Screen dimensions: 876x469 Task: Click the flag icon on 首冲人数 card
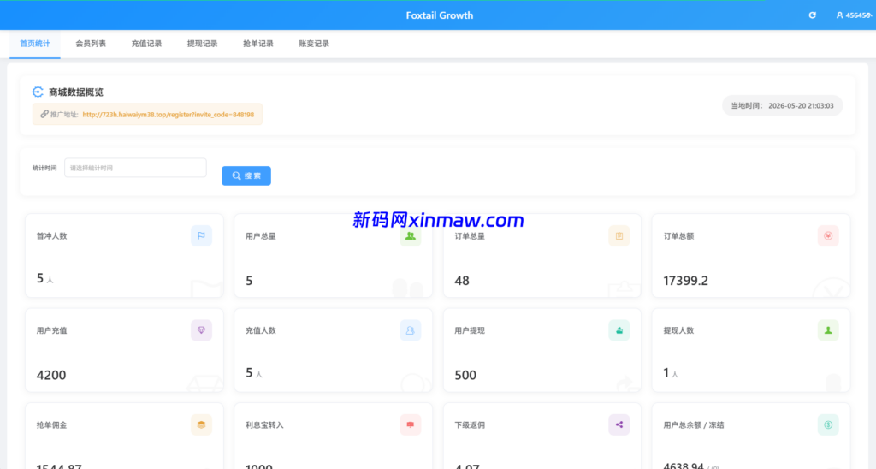pos(201,236)
